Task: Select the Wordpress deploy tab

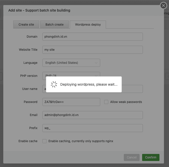Action: tap(88, 25)
